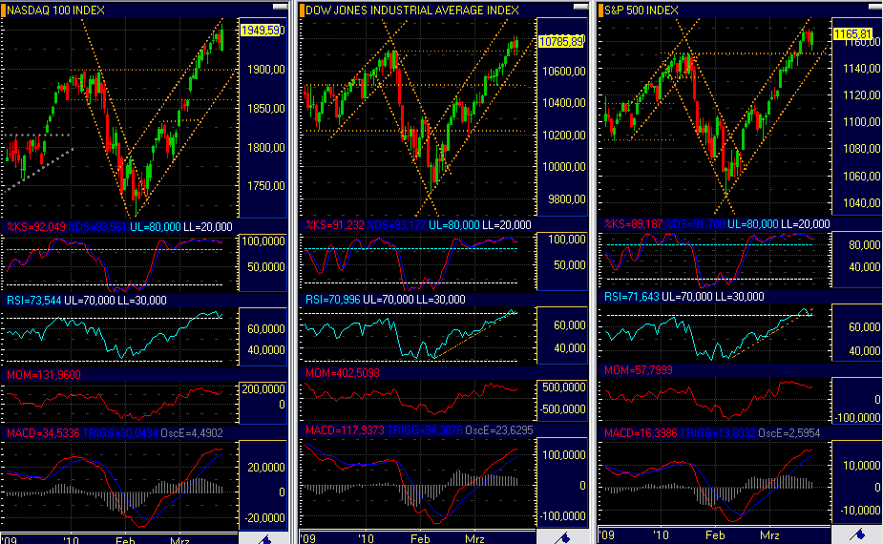Image resolution: width=883 pixels, height=544 pixels.
Task: Click the Mrz date label on the Dow Jones timeline
Action: [x=474, y=539]
